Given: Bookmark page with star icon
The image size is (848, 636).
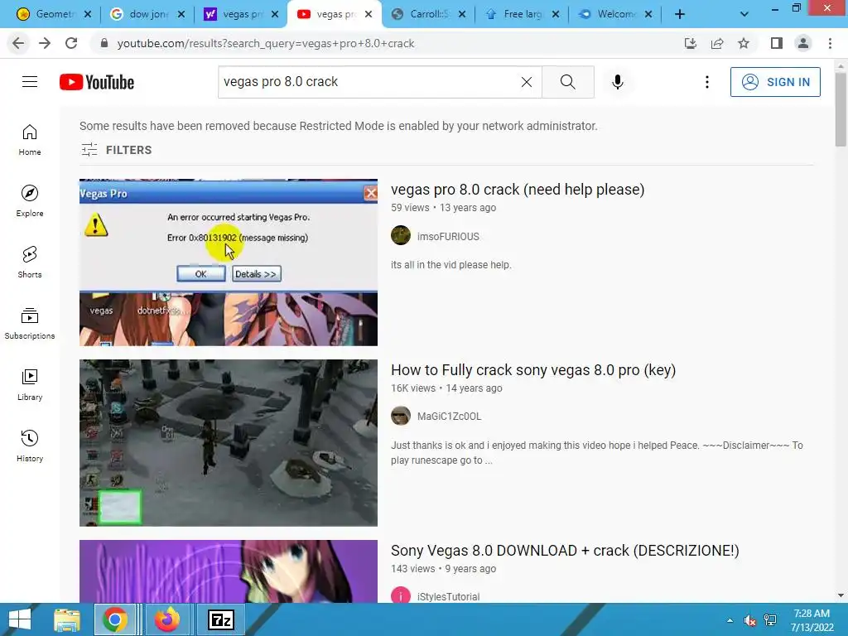Looking at the screenshot, I should tap(744, 43).
